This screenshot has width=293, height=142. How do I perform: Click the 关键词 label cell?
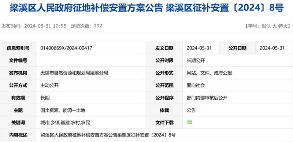[18, 123]
